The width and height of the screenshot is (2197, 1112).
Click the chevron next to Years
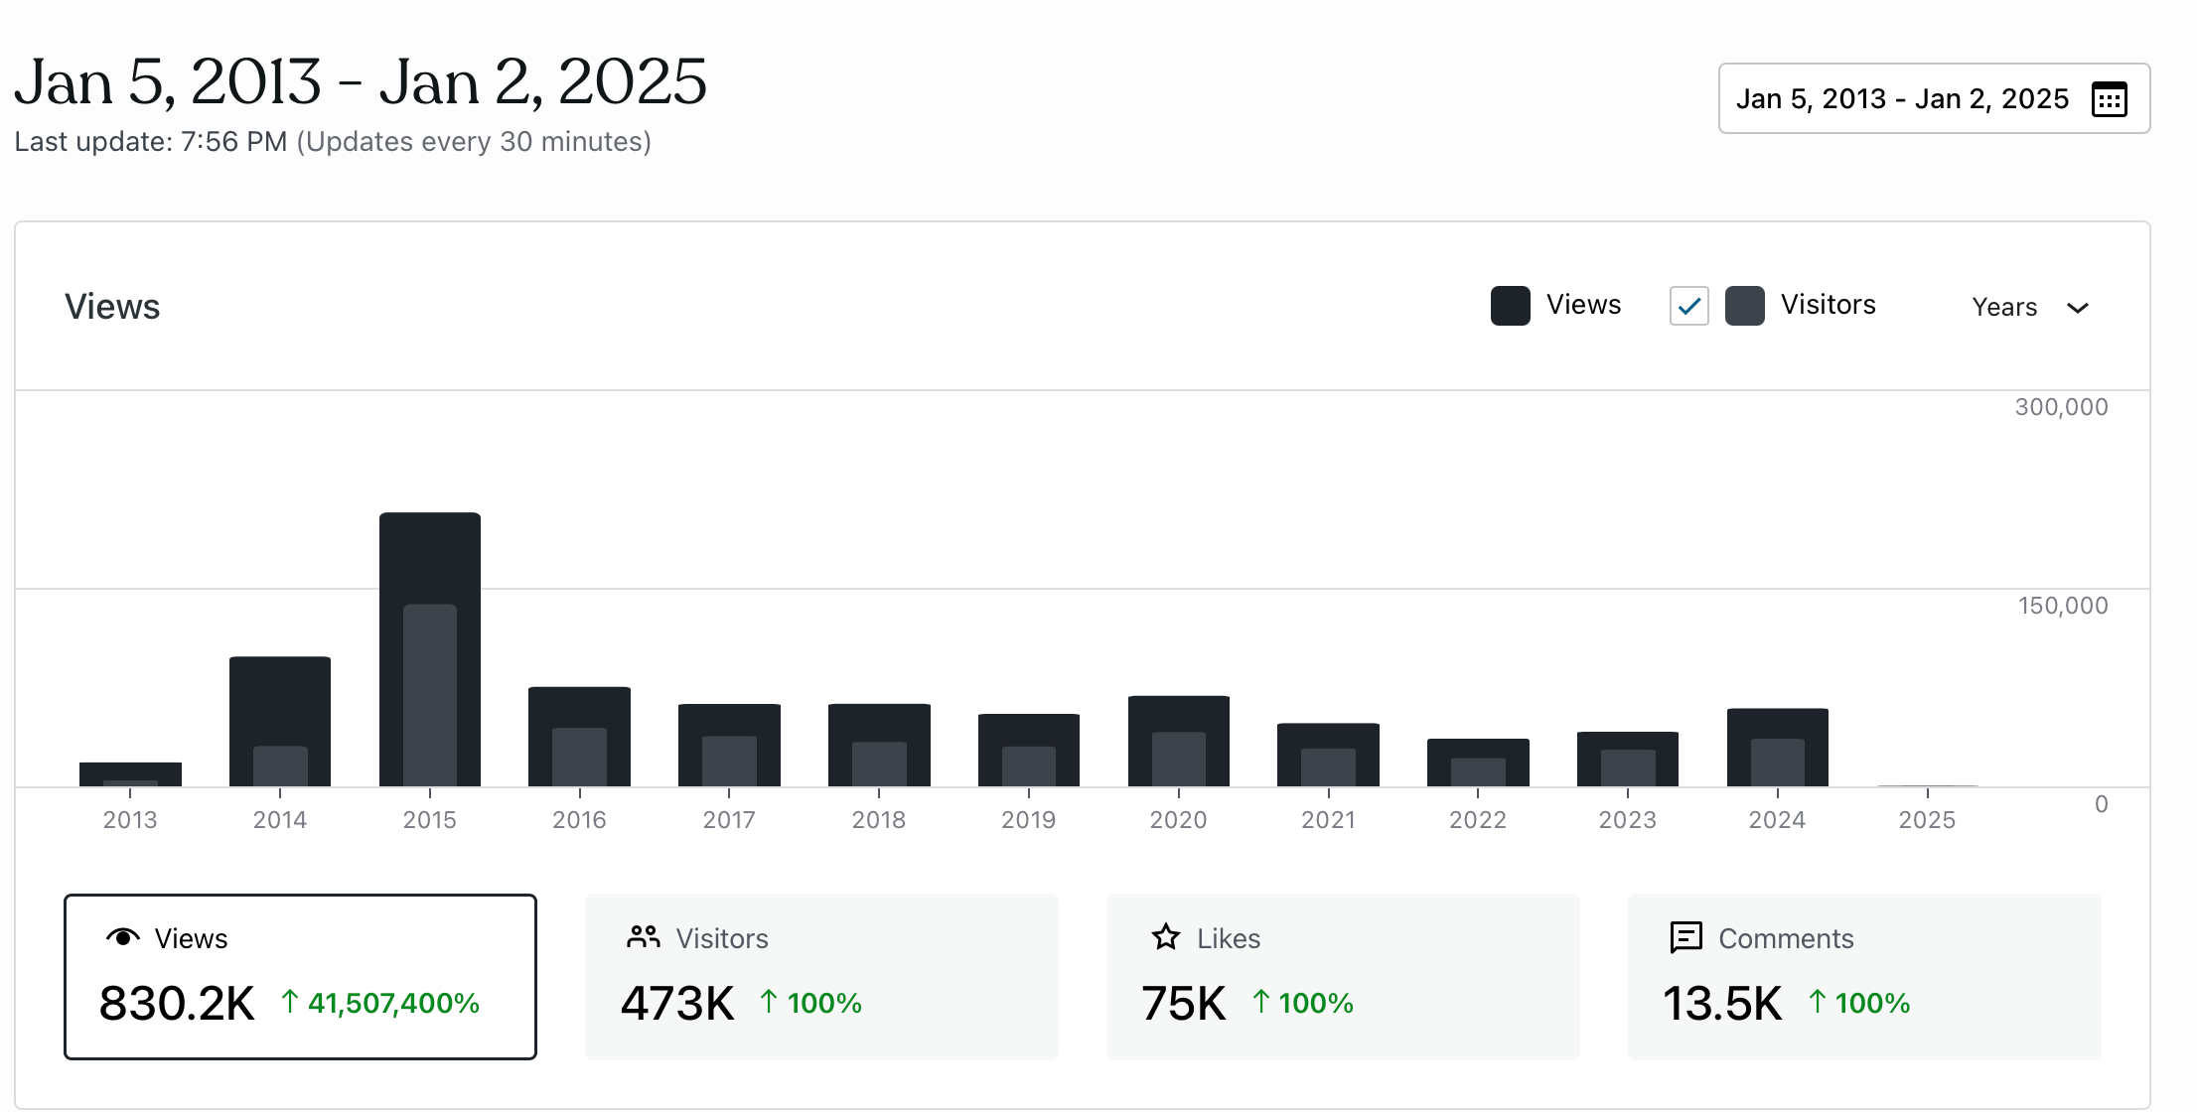[2077, 308]
